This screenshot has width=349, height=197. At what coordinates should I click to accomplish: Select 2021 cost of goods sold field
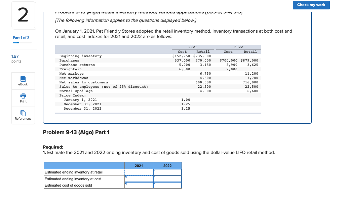[x=139, y=185]
